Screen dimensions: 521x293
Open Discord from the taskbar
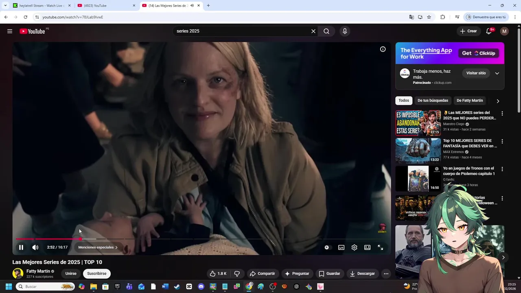coord(201,286)
